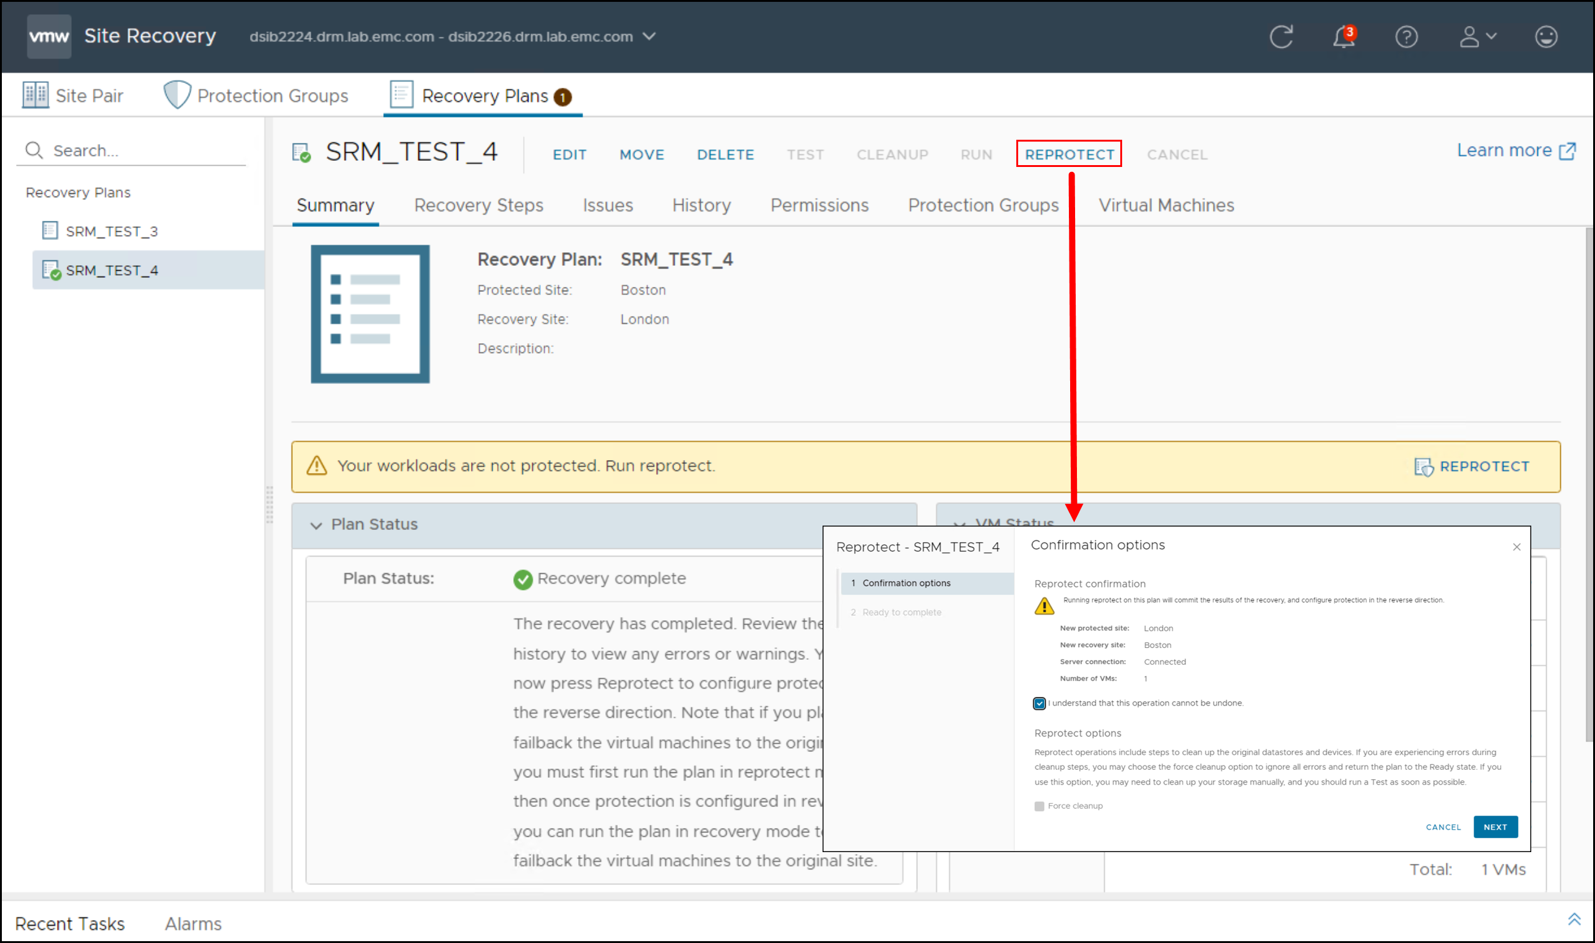This screenshot has height=943, width=1595.
Task: Switch to the Recovery Steps tab
Action: [479, 205]
